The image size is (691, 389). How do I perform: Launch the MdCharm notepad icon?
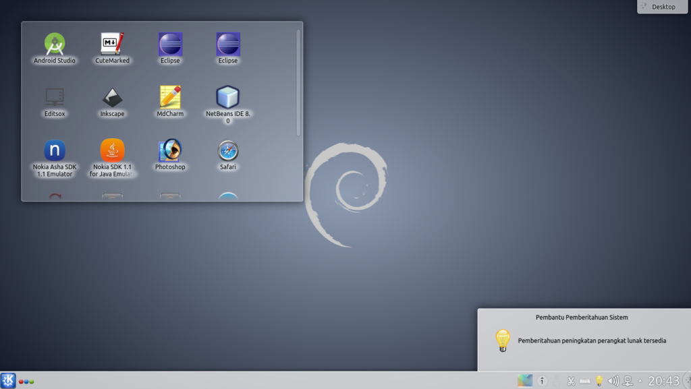[x=170, y=97]
